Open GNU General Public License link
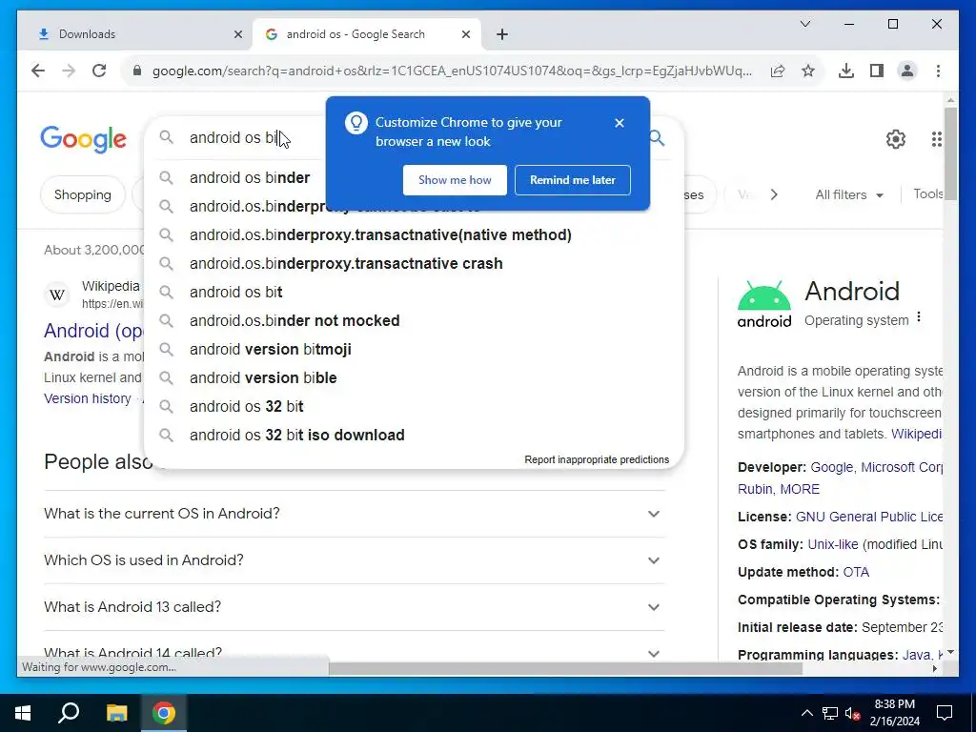This screenshot has width=976, height=732. pos(869,517)
